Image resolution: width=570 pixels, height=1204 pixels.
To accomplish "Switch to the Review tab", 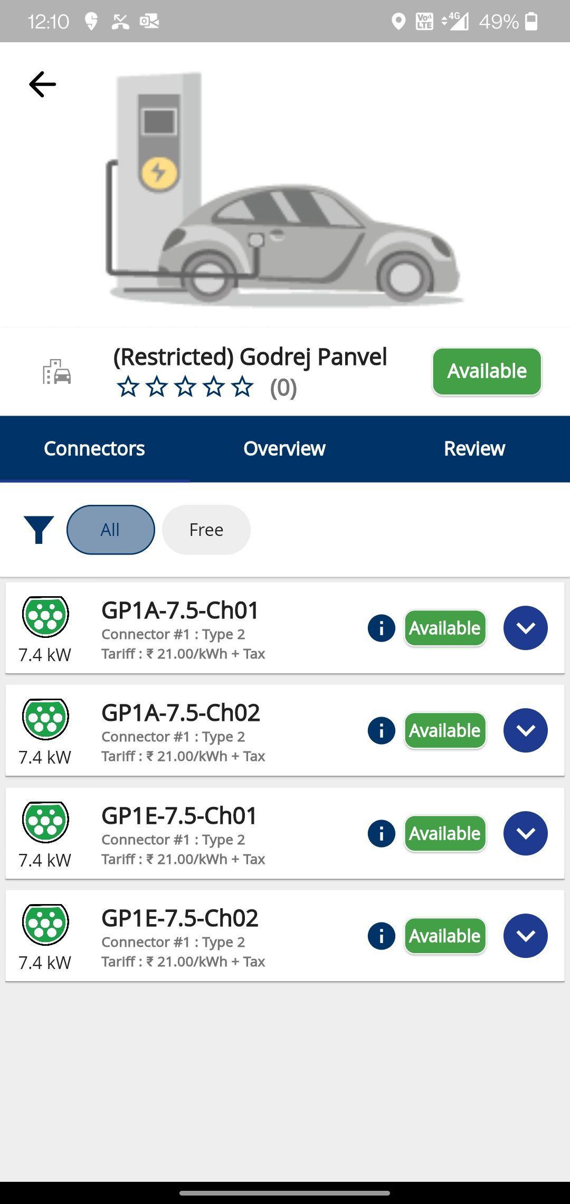I will point(474,448).
